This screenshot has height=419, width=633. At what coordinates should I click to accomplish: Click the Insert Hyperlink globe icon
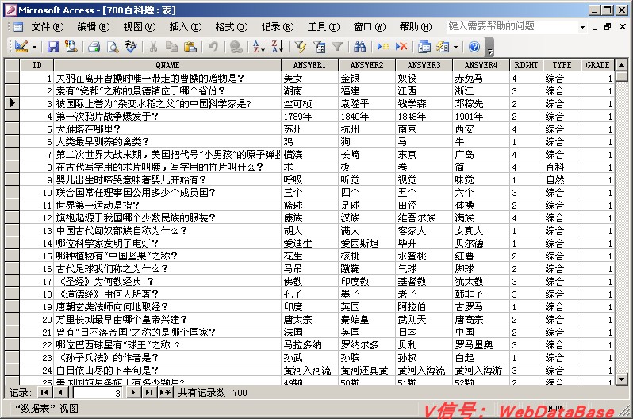236,47
